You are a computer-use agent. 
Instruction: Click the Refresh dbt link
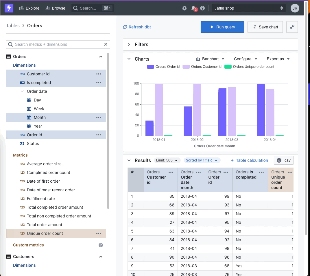137,27
